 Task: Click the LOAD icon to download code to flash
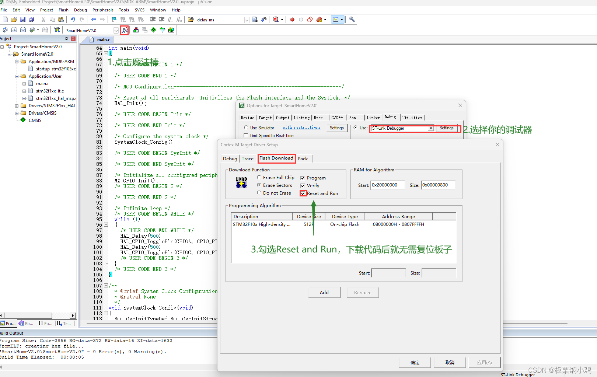pos(57,30)
